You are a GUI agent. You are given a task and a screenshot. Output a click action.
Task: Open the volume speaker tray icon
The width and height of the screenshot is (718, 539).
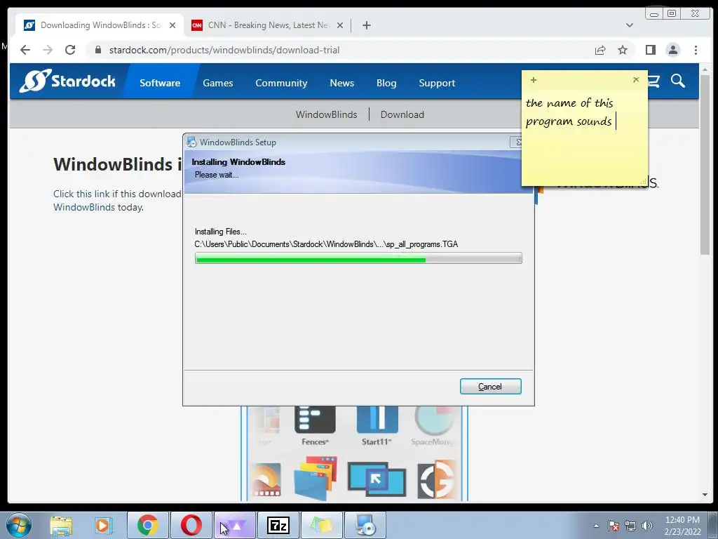click(646, 526)
